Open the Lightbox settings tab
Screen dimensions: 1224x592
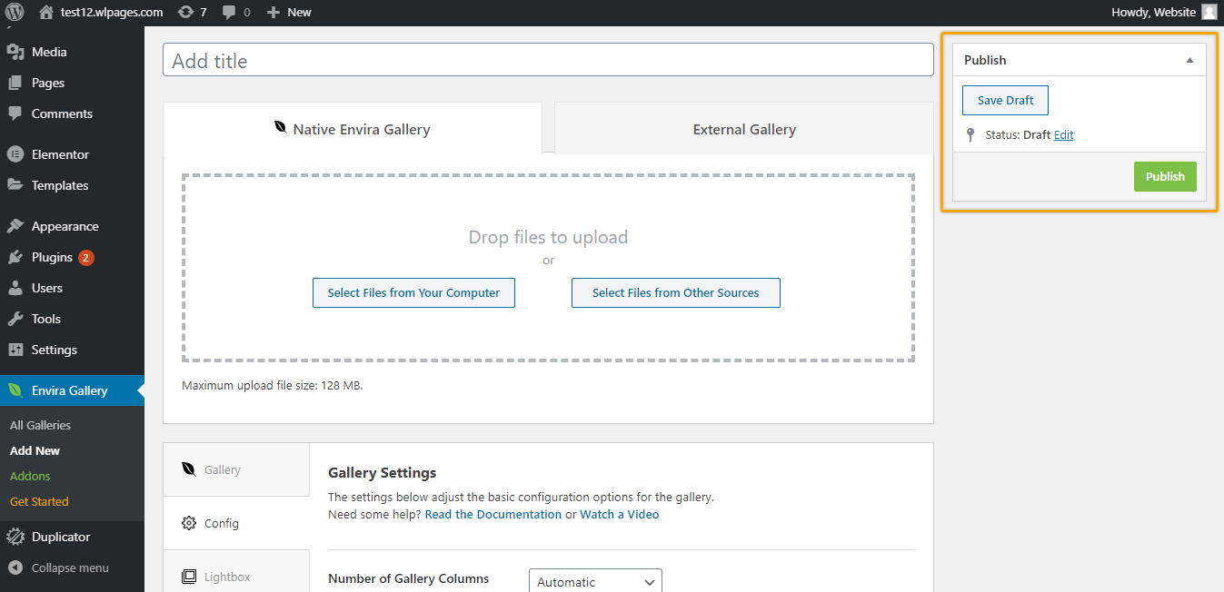pyautogui.click(x=236, y=572)
